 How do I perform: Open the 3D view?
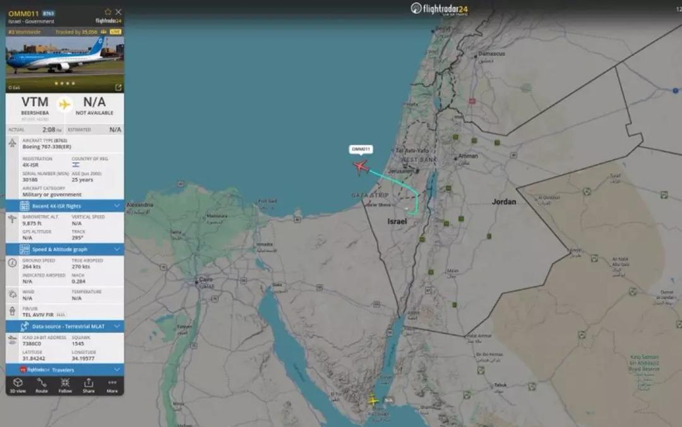(18, 385)
